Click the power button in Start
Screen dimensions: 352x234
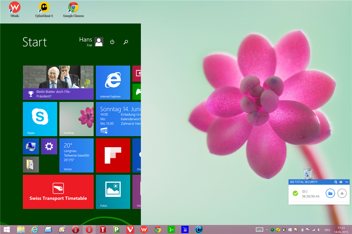[x=112, y=42]
